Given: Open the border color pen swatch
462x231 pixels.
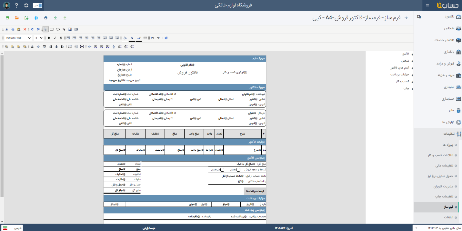Looking at the screenshot, I should (x=139, y=38).
